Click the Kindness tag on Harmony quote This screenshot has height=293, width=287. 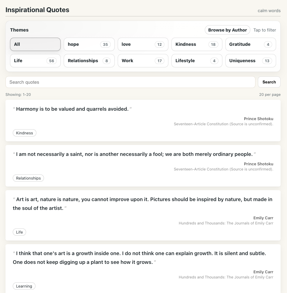click(x=25, y=133)
